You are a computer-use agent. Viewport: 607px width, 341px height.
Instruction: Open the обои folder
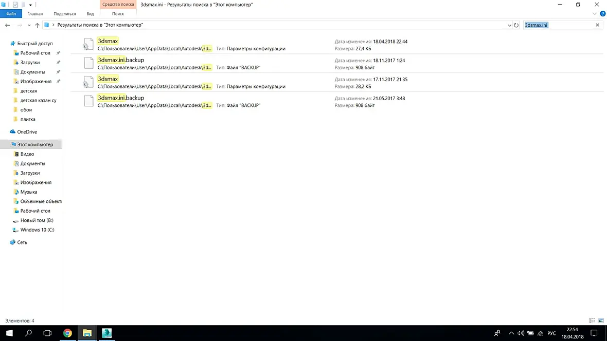26,110
